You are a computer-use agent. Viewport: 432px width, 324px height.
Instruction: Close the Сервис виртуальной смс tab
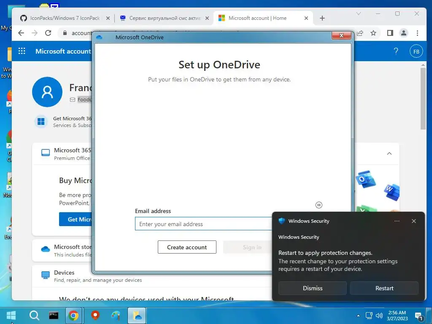(207, 18)
